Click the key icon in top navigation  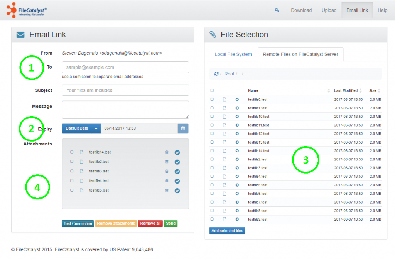click(x=277, y=10)
